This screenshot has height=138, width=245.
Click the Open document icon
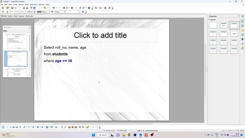[7, 8]
